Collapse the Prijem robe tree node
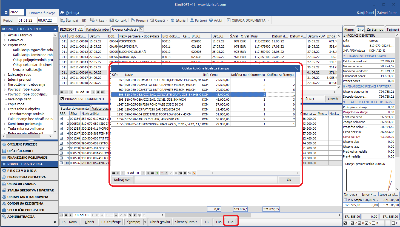The width and height of the screenshot is (400, 227). click(5, 45)
